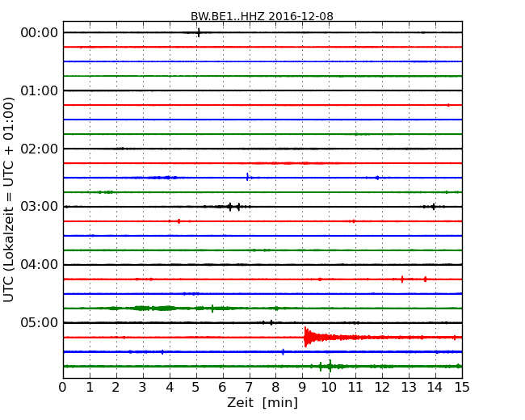
Task: Click x-axis tick label 12
Action: tap(382, 387)
